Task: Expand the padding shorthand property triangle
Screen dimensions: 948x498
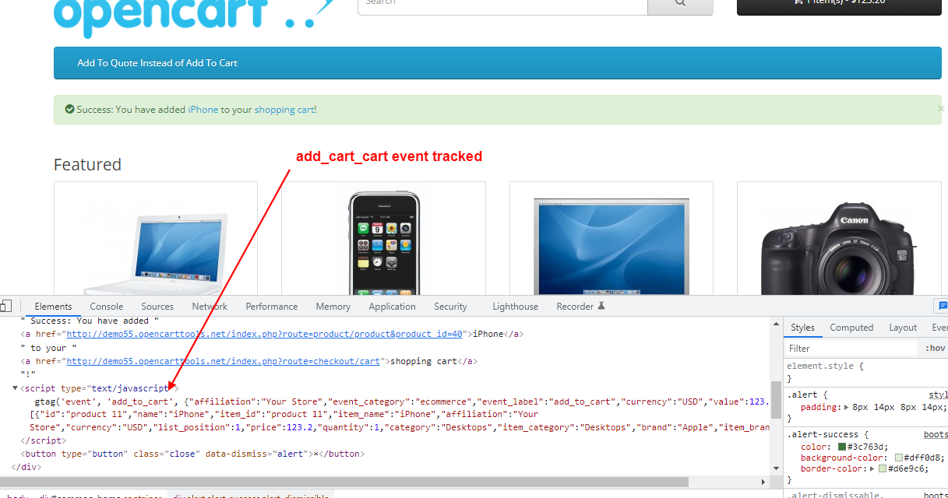Action: (847, 407)
